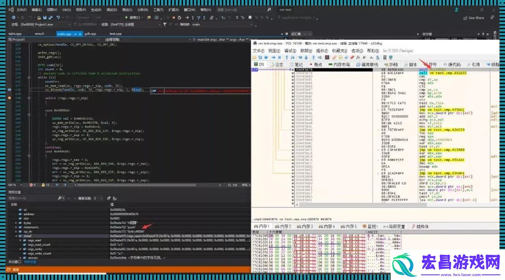Image resolution: width=505 pixels, height=280 pixels.
Task: Click the x32dbg restart icon
Action: [x=260, y=57]
